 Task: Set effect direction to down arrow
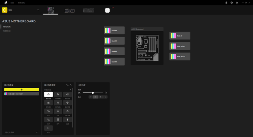[105, 97]
